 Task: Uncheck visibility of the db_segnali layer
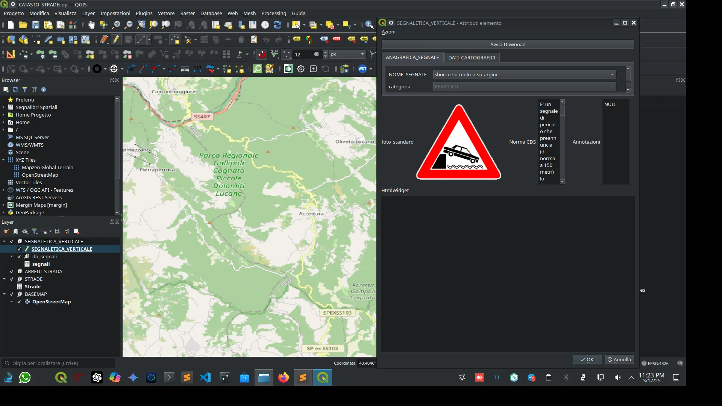pos(19,256)
